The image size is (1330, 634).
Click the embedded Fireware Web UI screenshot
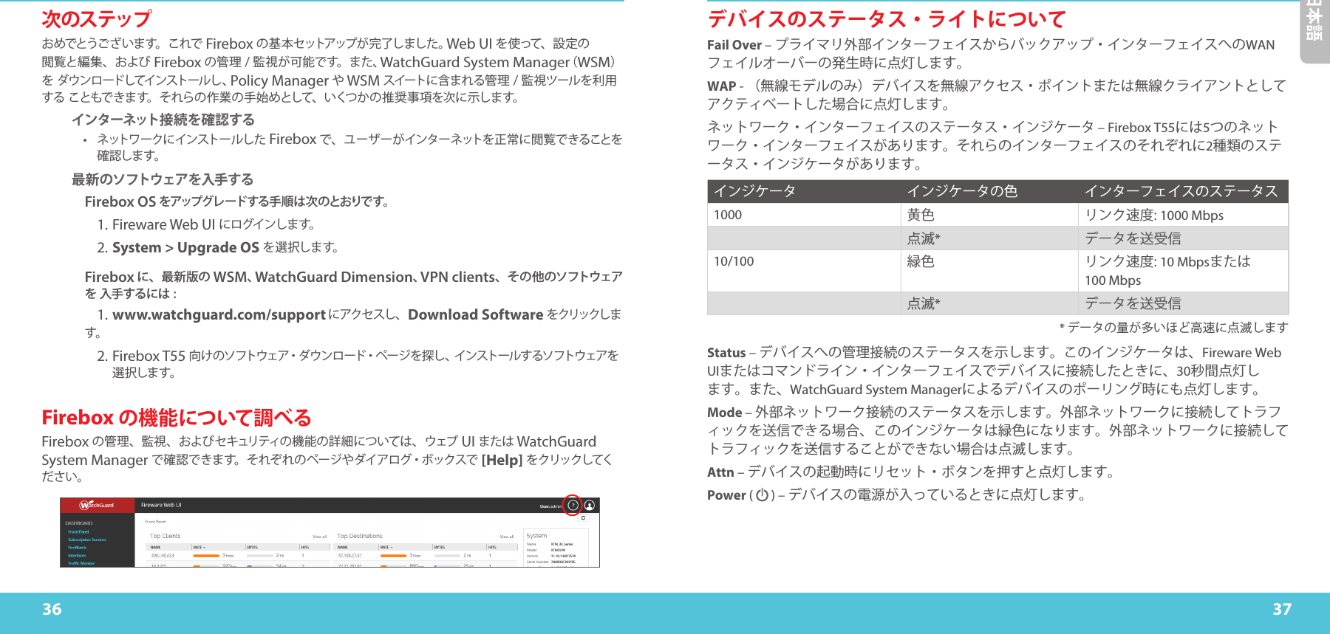[330, 532]
